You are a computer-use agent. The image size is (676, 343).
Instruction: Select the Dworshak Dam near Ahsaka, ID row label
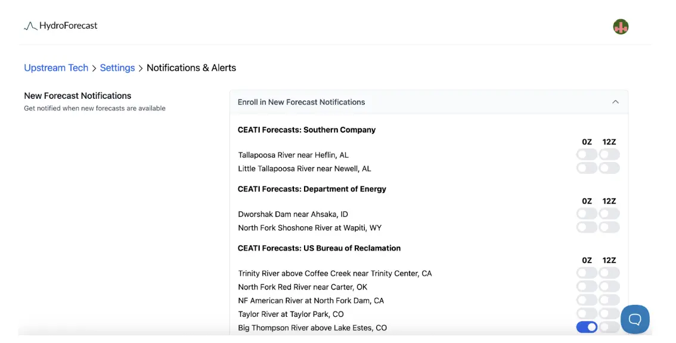(x=293, y=214)
